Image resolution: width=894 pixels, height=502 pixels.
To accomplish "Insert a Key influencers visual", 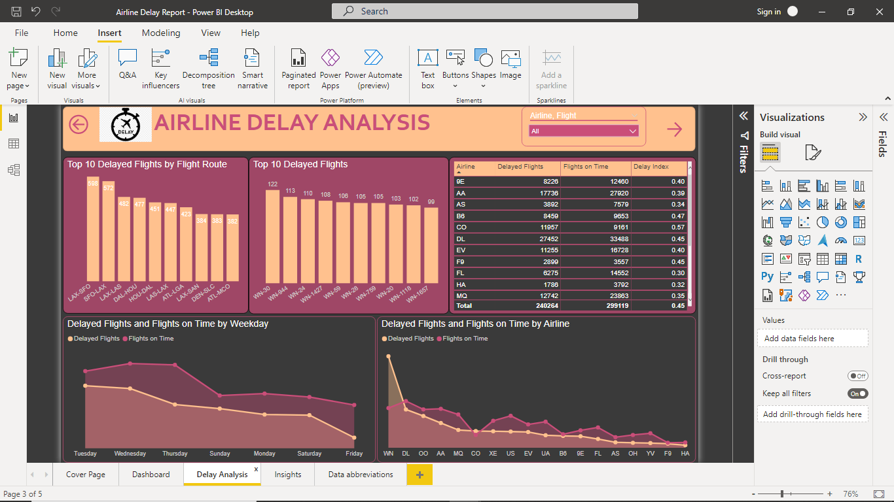I will pyautogui.click(x=160, y=69).
